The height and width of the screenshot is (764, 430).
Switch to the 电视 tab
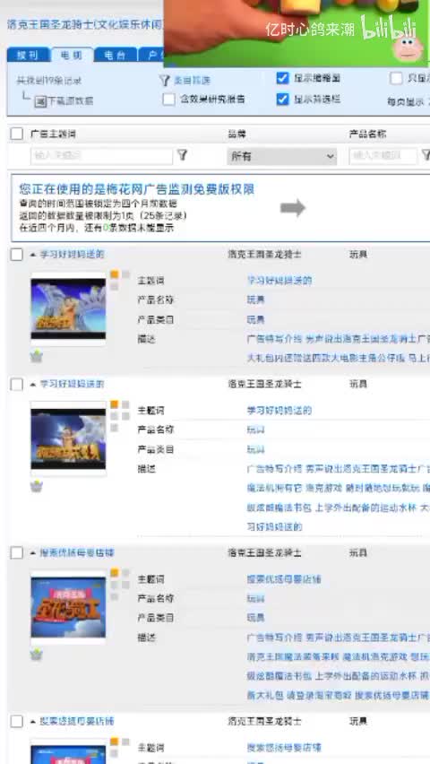[x=72, y=55]
